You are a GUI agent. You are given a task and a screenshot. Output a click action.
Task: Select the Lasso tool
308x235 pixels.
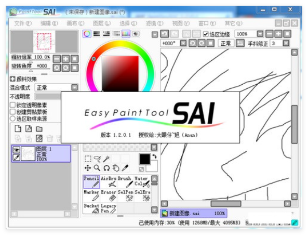coord(97,159)
